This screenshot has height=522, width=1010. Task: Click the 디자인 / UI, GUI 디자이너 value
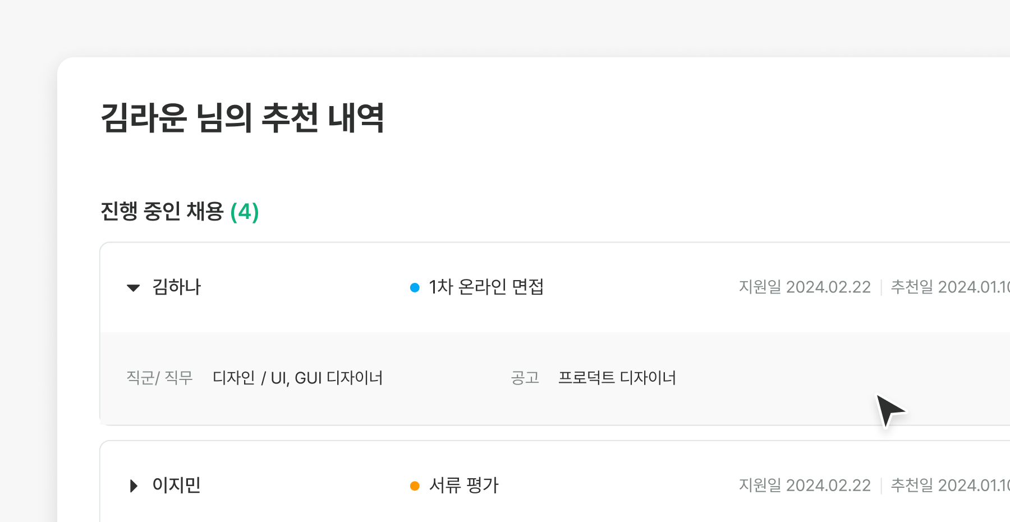pyautogui.click(x=297, y=378)
